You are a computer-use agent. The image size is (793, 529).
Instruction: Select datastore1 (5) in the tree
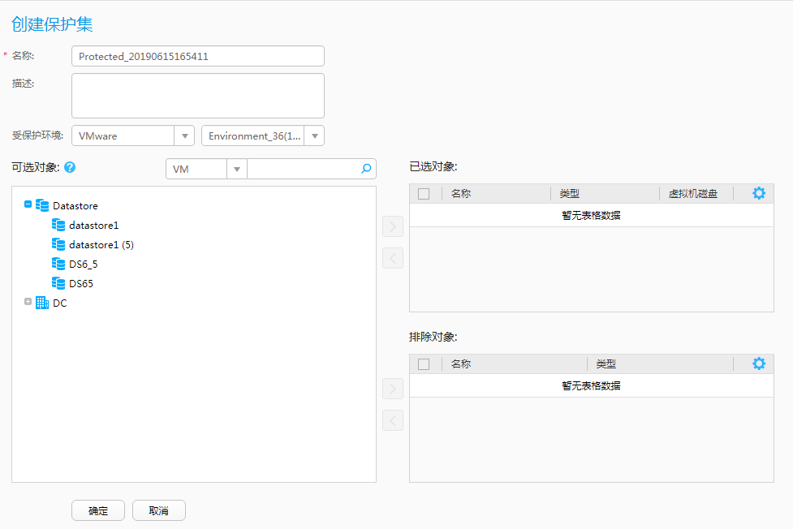pos(101,245)
